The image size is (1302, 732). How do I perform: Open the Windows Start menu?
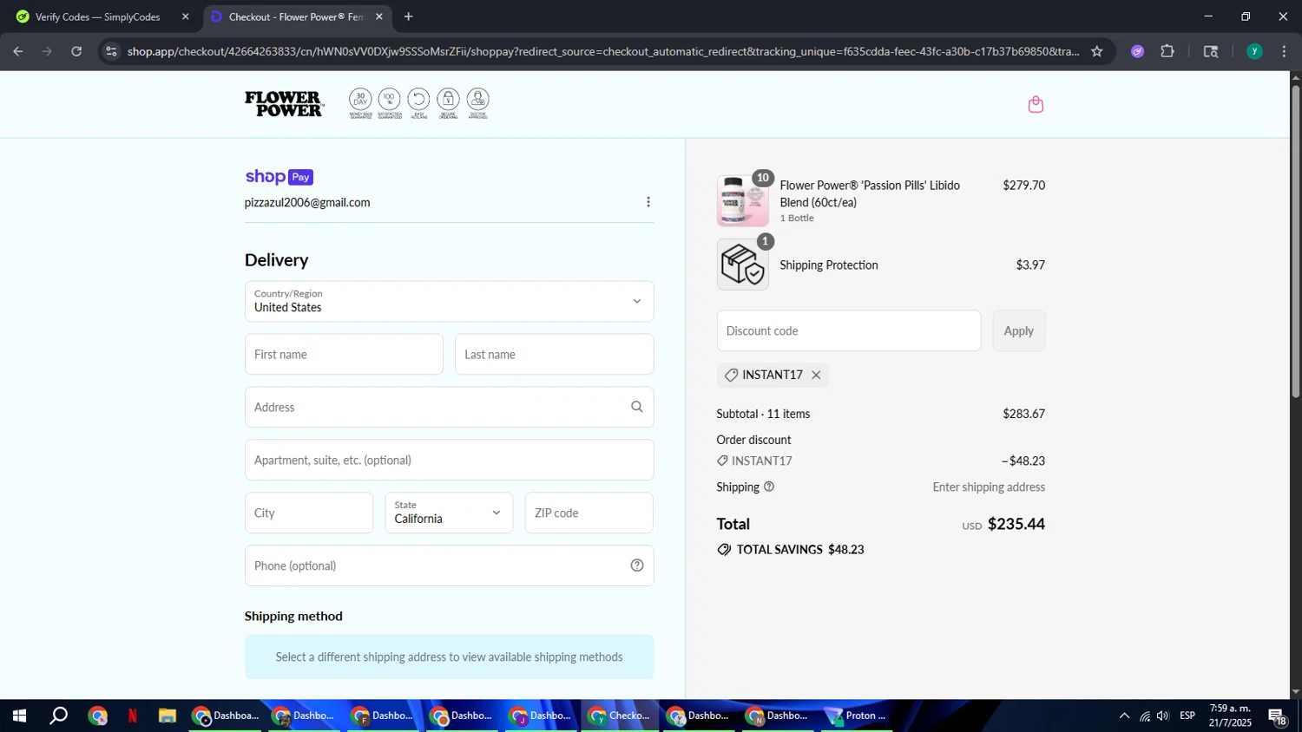18,716
